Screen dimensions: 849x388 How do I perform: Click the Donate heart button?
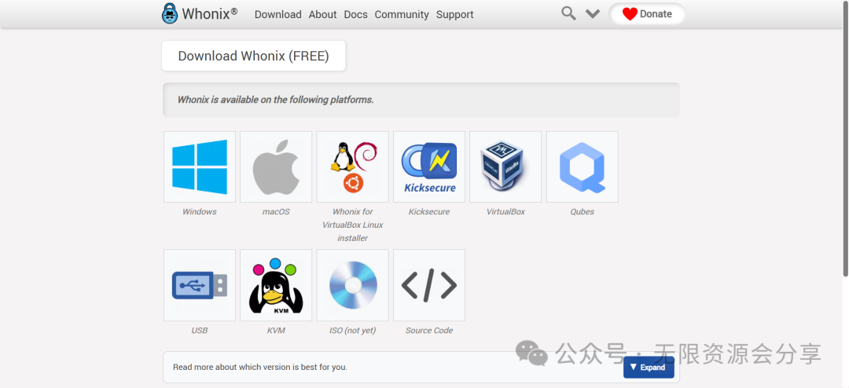[x=647, y=14]
